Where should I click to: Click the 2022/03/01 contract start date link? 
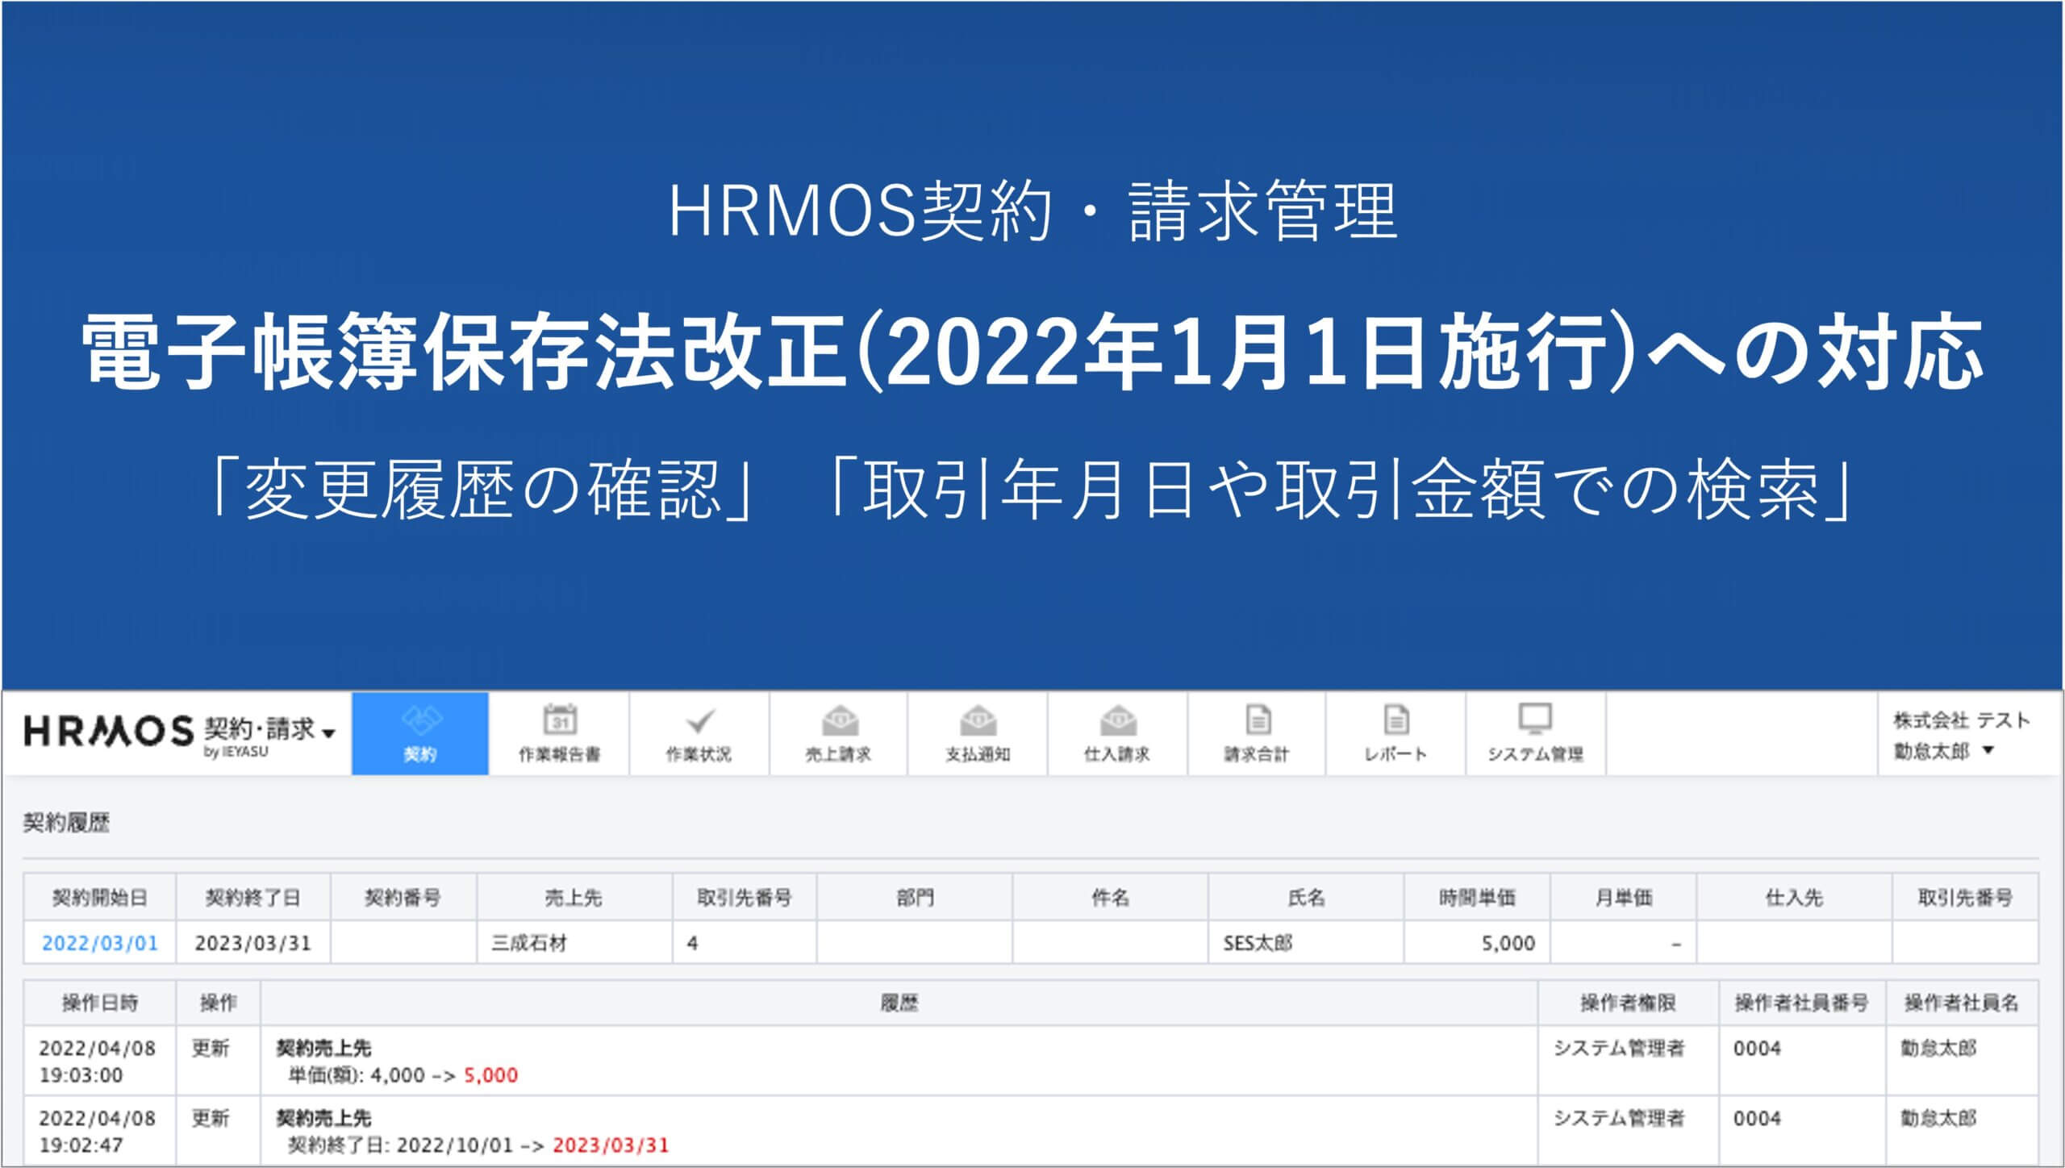(99, 943)
